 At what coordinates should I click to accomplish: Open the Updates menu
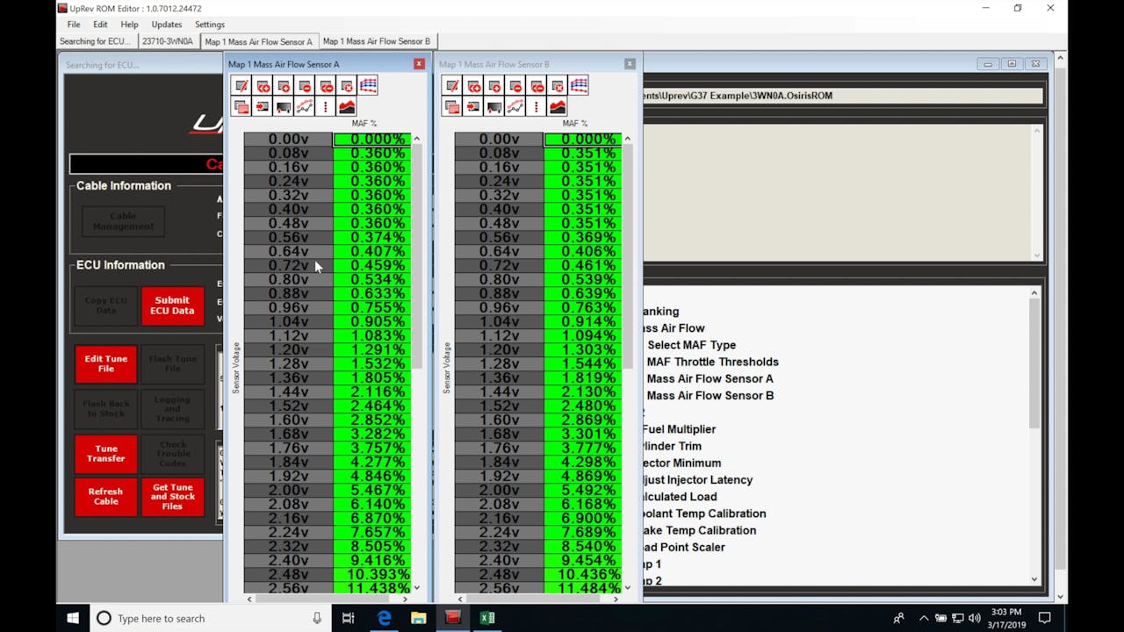(x=166, y=24)
